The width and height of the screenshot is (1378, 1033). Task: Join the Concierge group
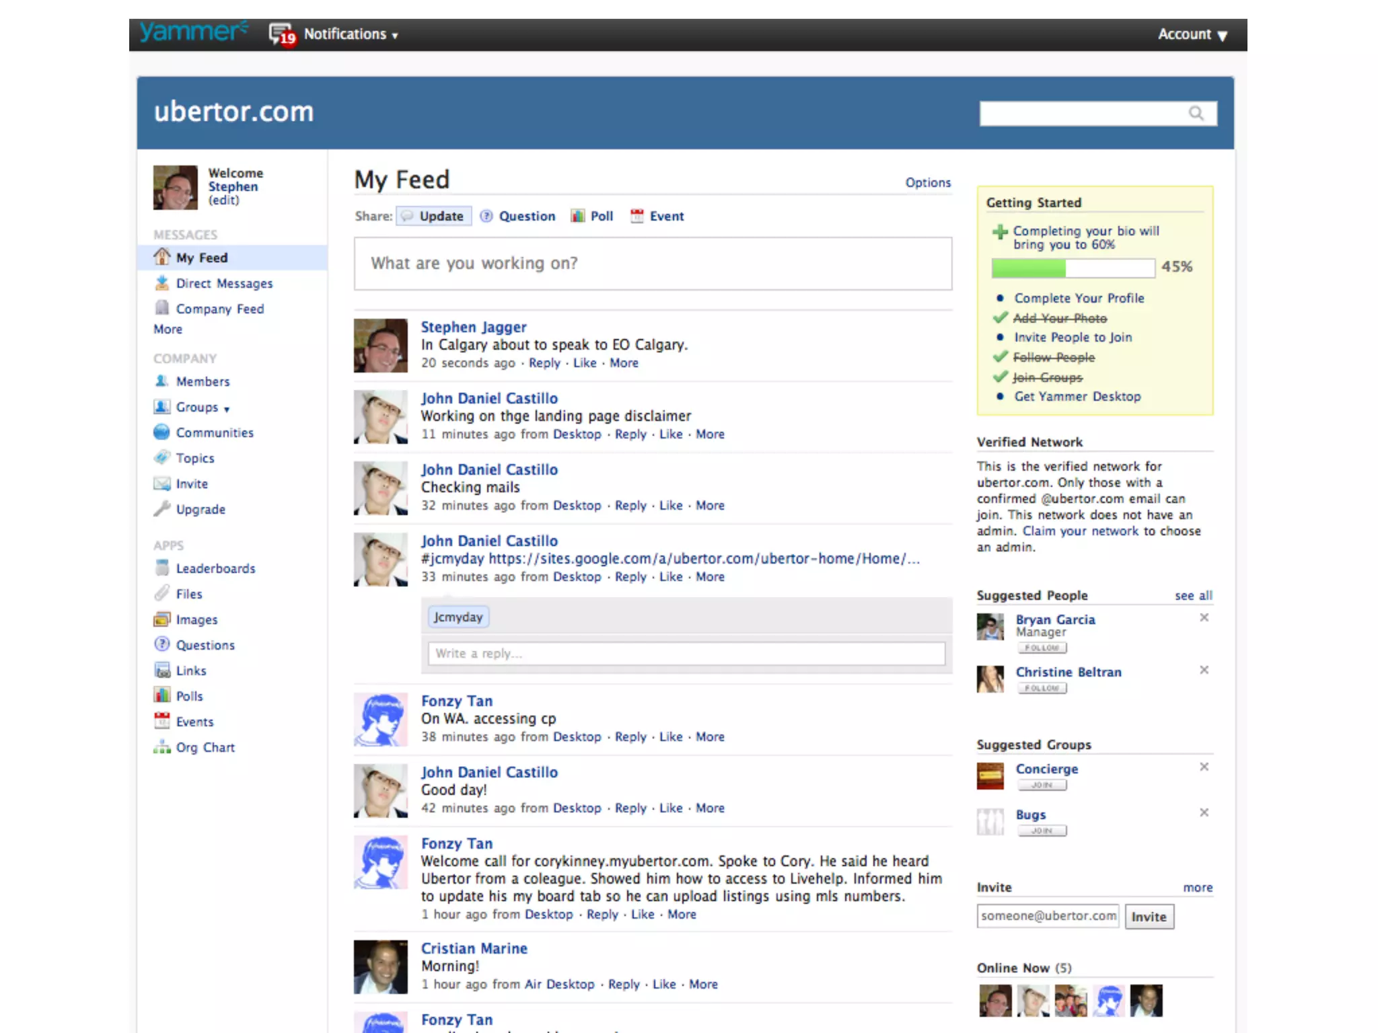pyautogui.click(x=1042, y=786)
